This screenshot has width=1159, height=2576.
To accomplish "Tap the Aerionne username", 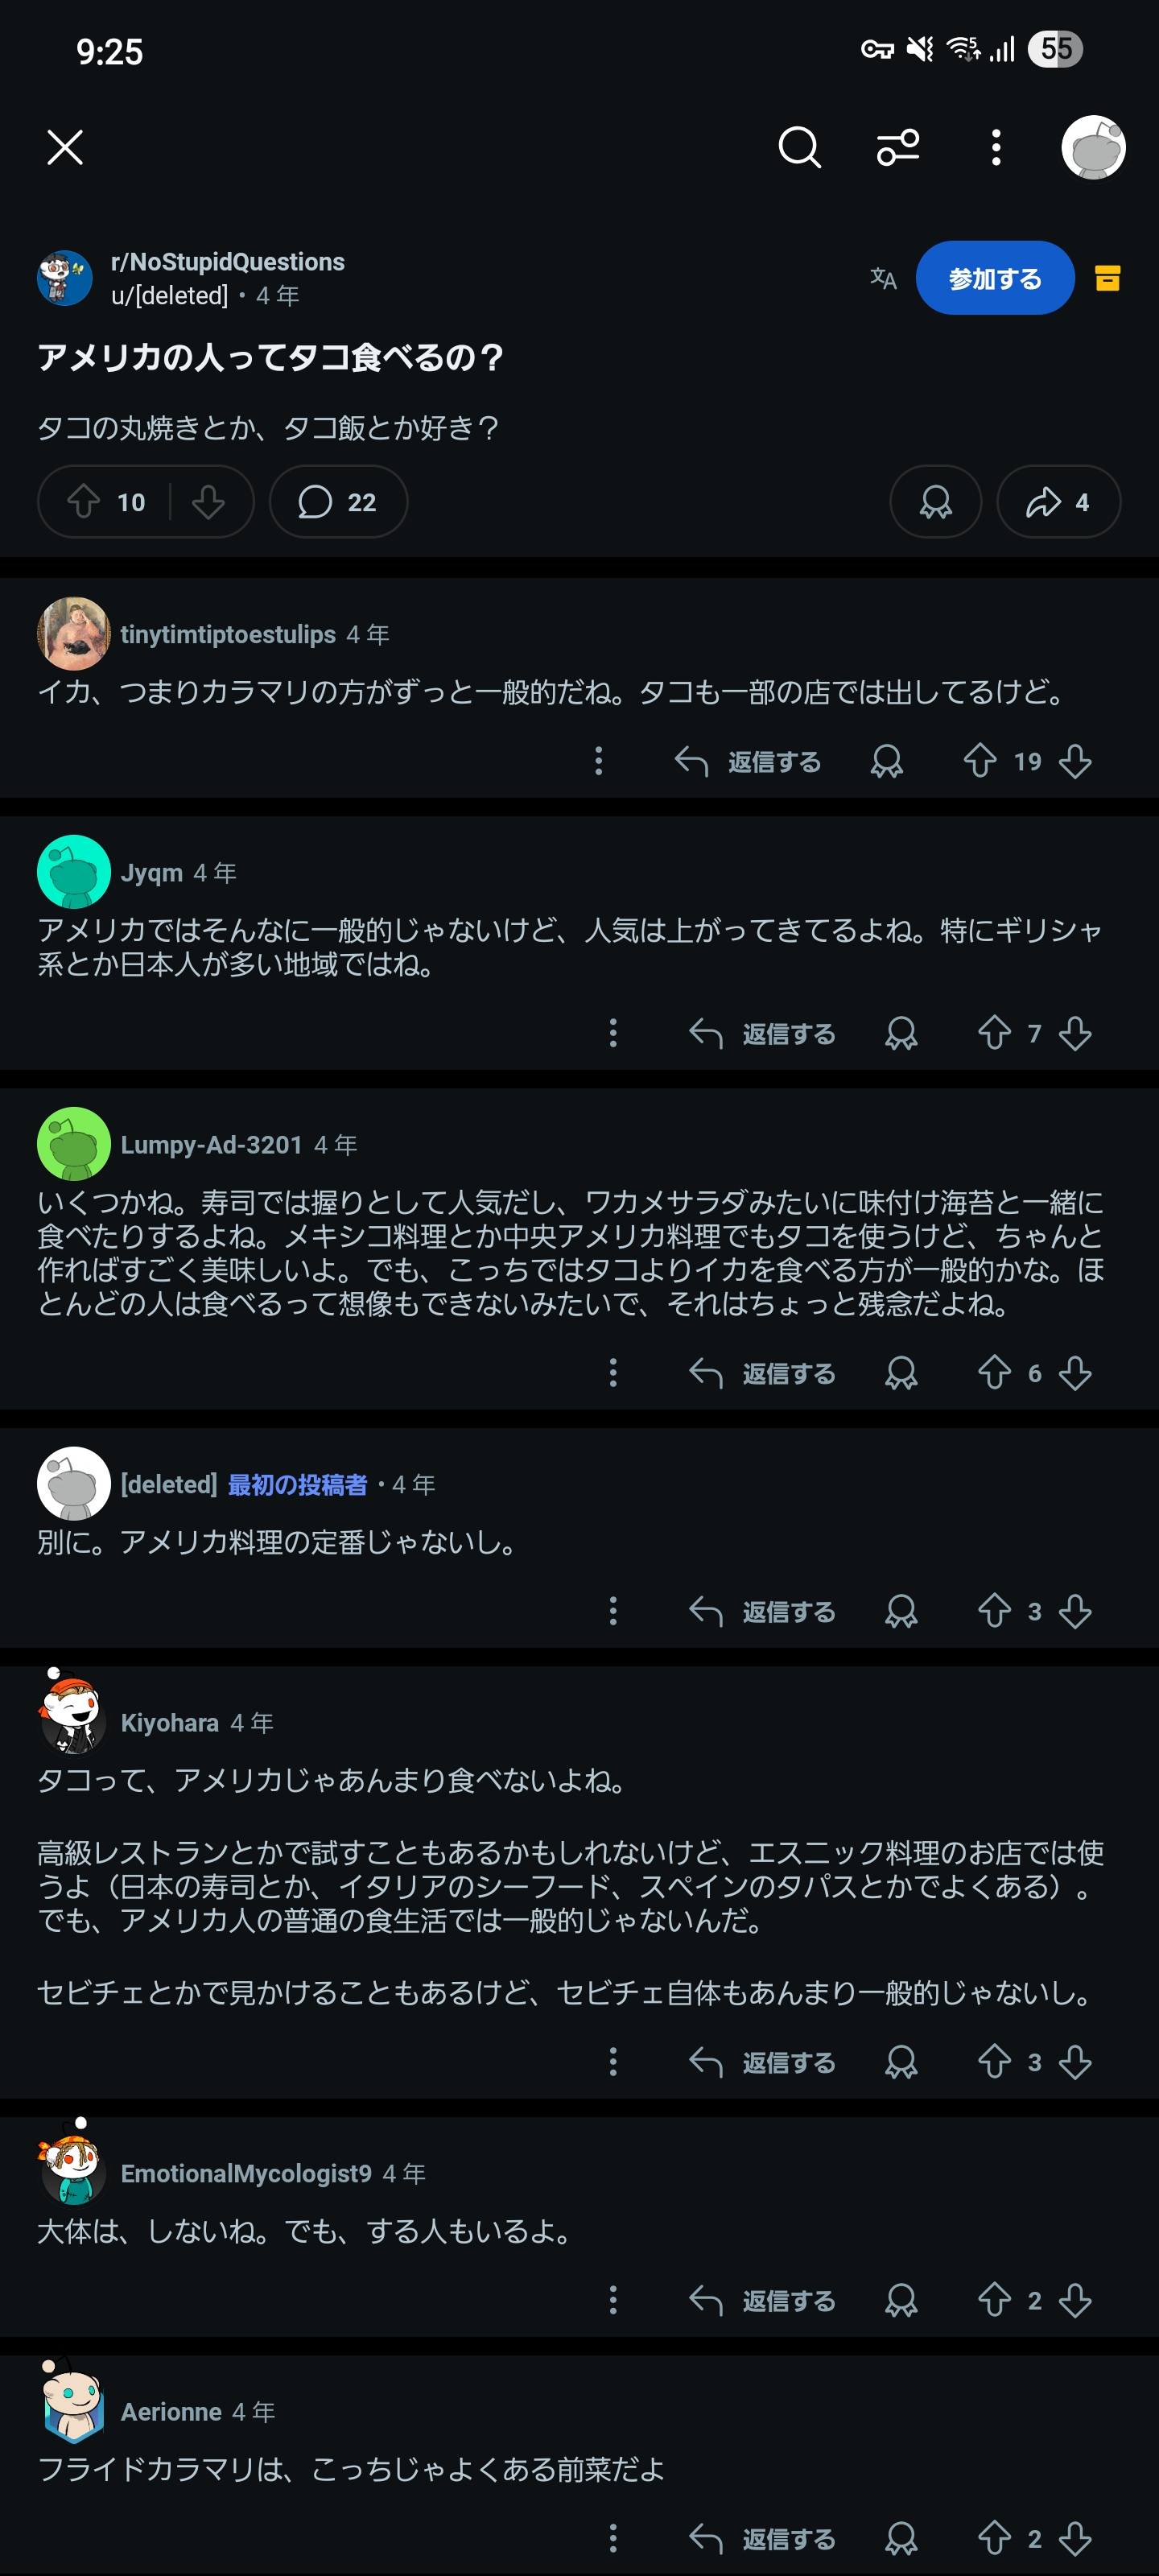I will coord(171,2411).
